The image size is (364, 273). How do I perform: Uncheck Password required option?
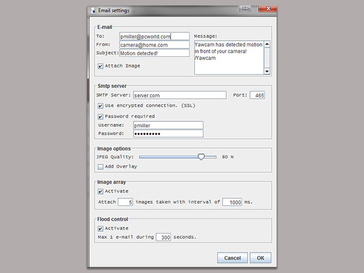coord(101,116)
